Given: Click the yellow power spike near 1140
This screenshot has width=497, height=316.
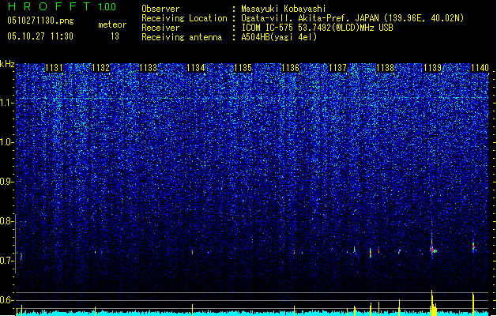Looking at the screenshot, I should [473, 304].
